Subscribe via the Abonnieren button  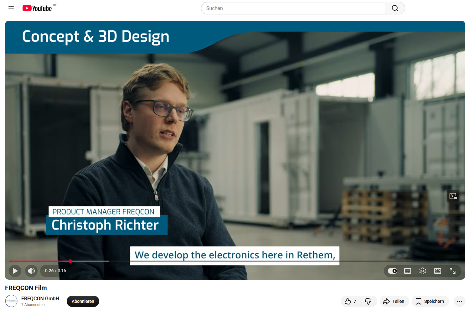click(x=83, y=301)
